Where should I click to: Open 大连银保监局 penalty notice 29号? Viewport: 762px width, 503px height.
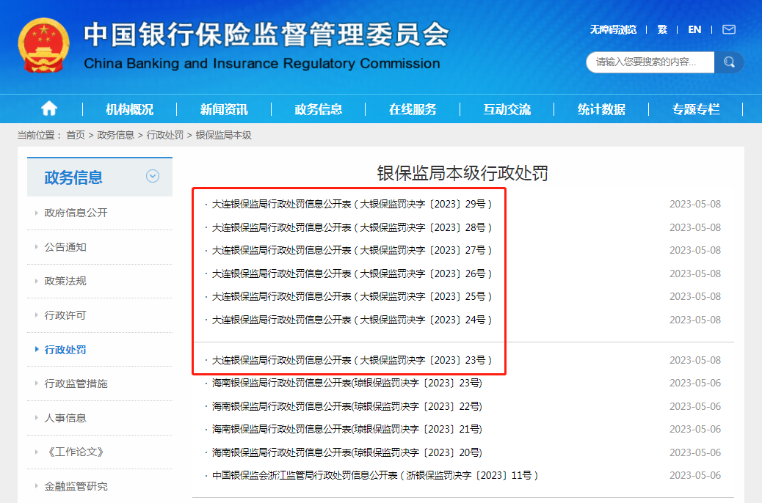(x=352, y=205)
